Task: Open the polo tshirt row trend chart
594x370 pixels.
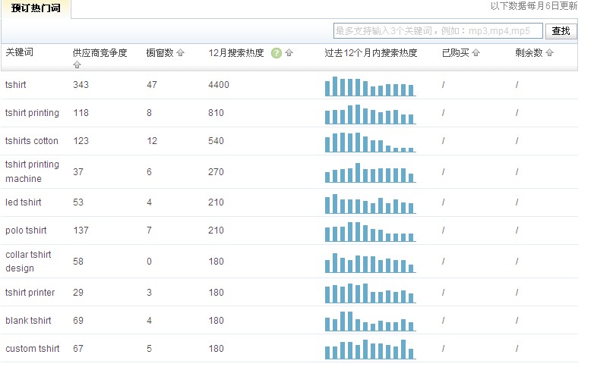Action: click(371, 232)
